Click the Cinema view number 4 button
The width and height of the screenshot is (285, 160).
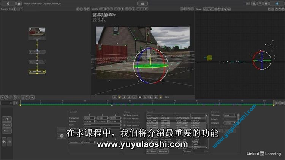click(x=147, y=9)
